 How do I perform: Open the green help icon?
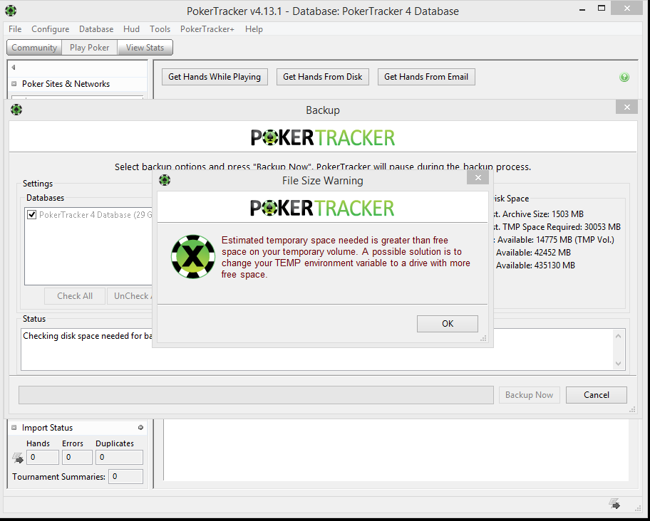624,77
